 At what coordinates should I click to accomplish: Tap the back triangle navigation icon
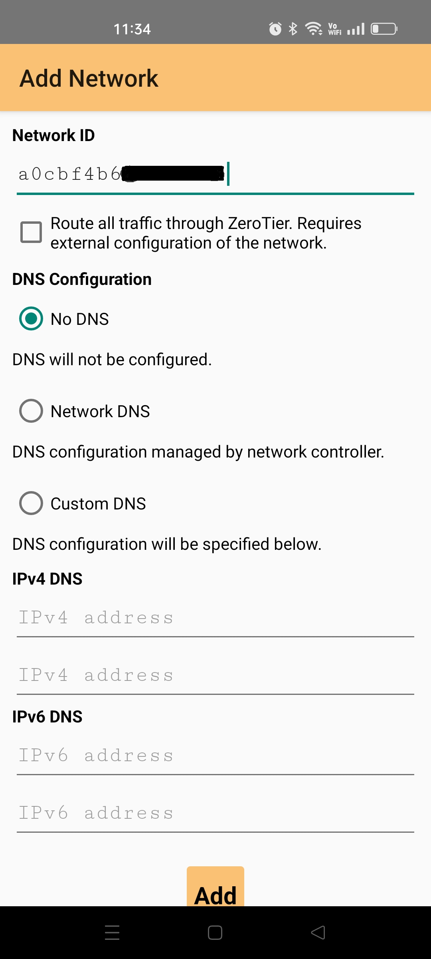[x=318, y=933]
